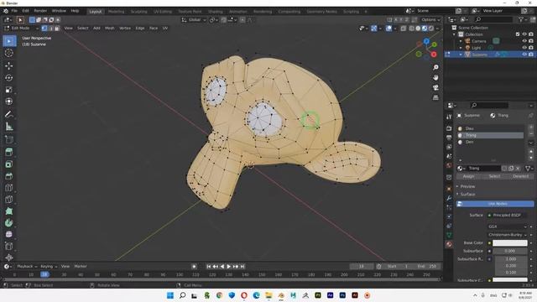The image size is (537, 302).
Task: Click the Assign material button
Action: pos(468,176)
